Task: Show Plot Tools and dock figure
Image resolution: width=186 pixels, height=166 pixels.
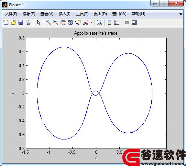Action: pyautogui.click(x=134, y=22)
